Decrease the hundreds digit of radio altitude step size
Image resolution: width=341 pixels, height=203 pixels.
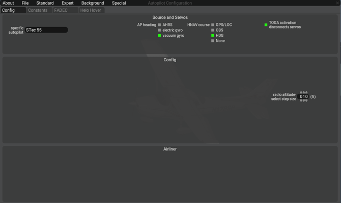(301, 100)
